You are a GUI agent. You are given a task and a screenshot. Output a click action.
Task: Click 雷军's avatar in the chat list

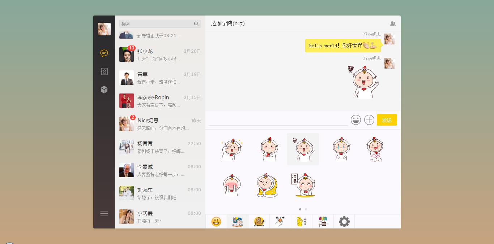point(127,78)
